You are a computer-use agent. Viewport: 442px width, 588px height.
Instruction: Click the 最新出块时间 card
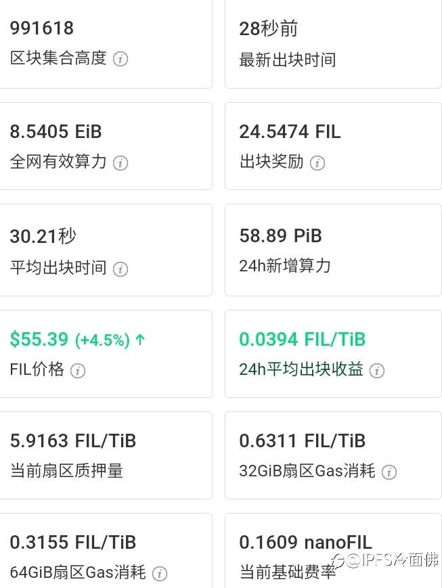[333, 44]
